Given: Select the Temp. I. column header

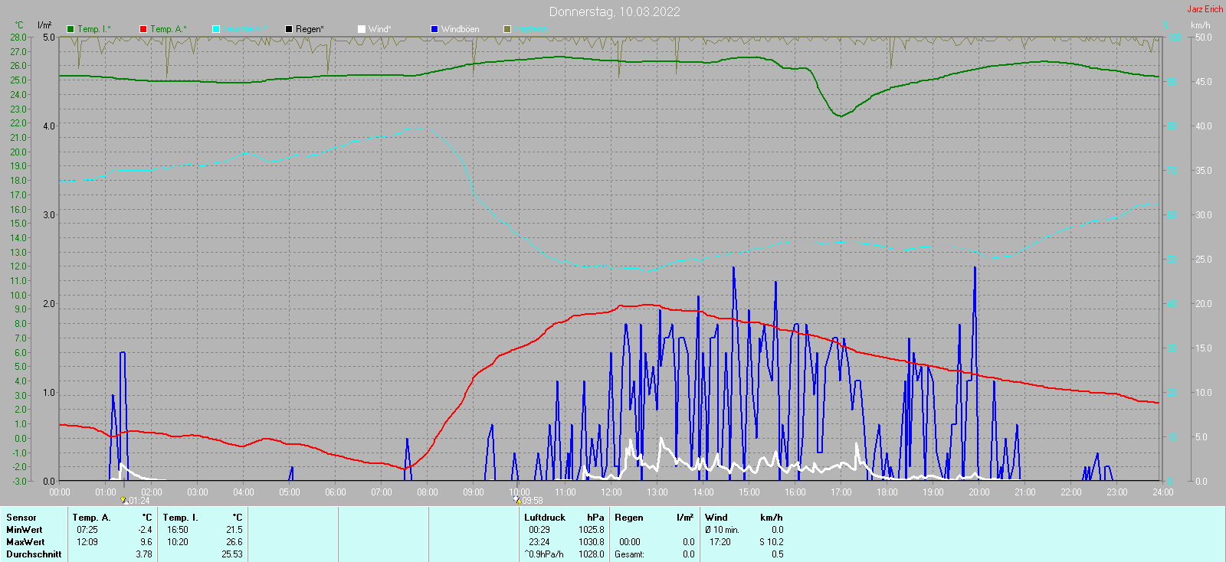Looking at the screenshot, I should [180, 518].
